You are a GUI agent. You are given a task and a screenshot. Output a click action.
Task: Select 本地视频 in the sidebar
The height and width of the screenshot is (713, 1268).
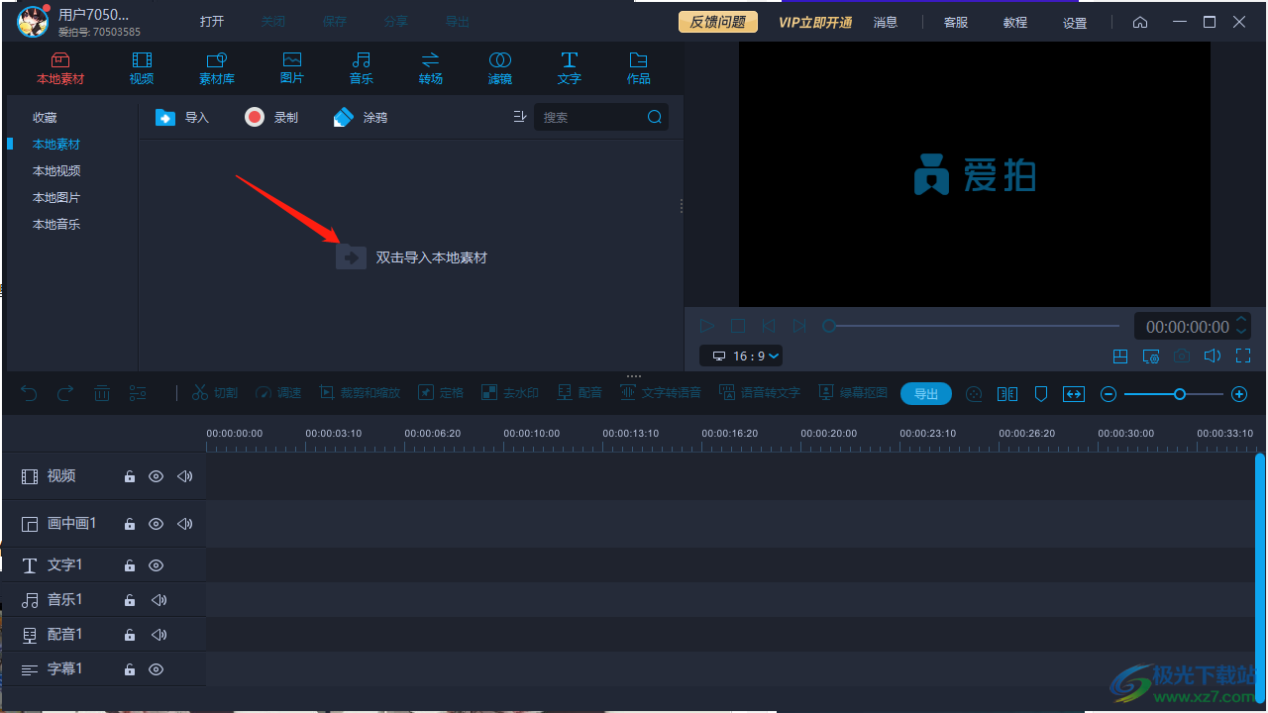click(x=56, y=170)
